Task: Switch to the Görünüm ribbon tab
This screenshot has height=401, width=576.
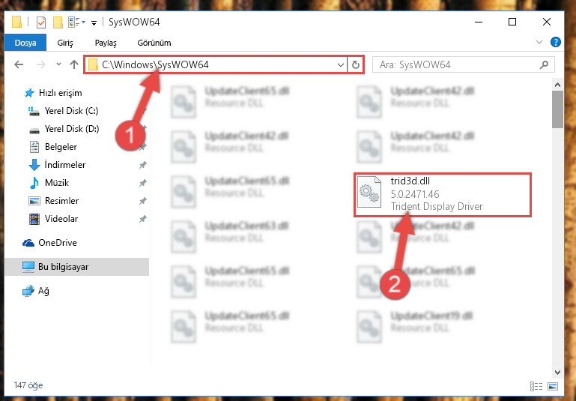Action: pos(154,43)
